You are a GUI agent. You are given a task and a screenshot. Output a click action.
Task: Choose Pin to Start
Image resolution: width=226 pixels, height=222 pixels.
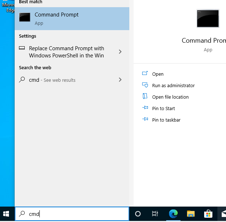[x=163, y=109]
